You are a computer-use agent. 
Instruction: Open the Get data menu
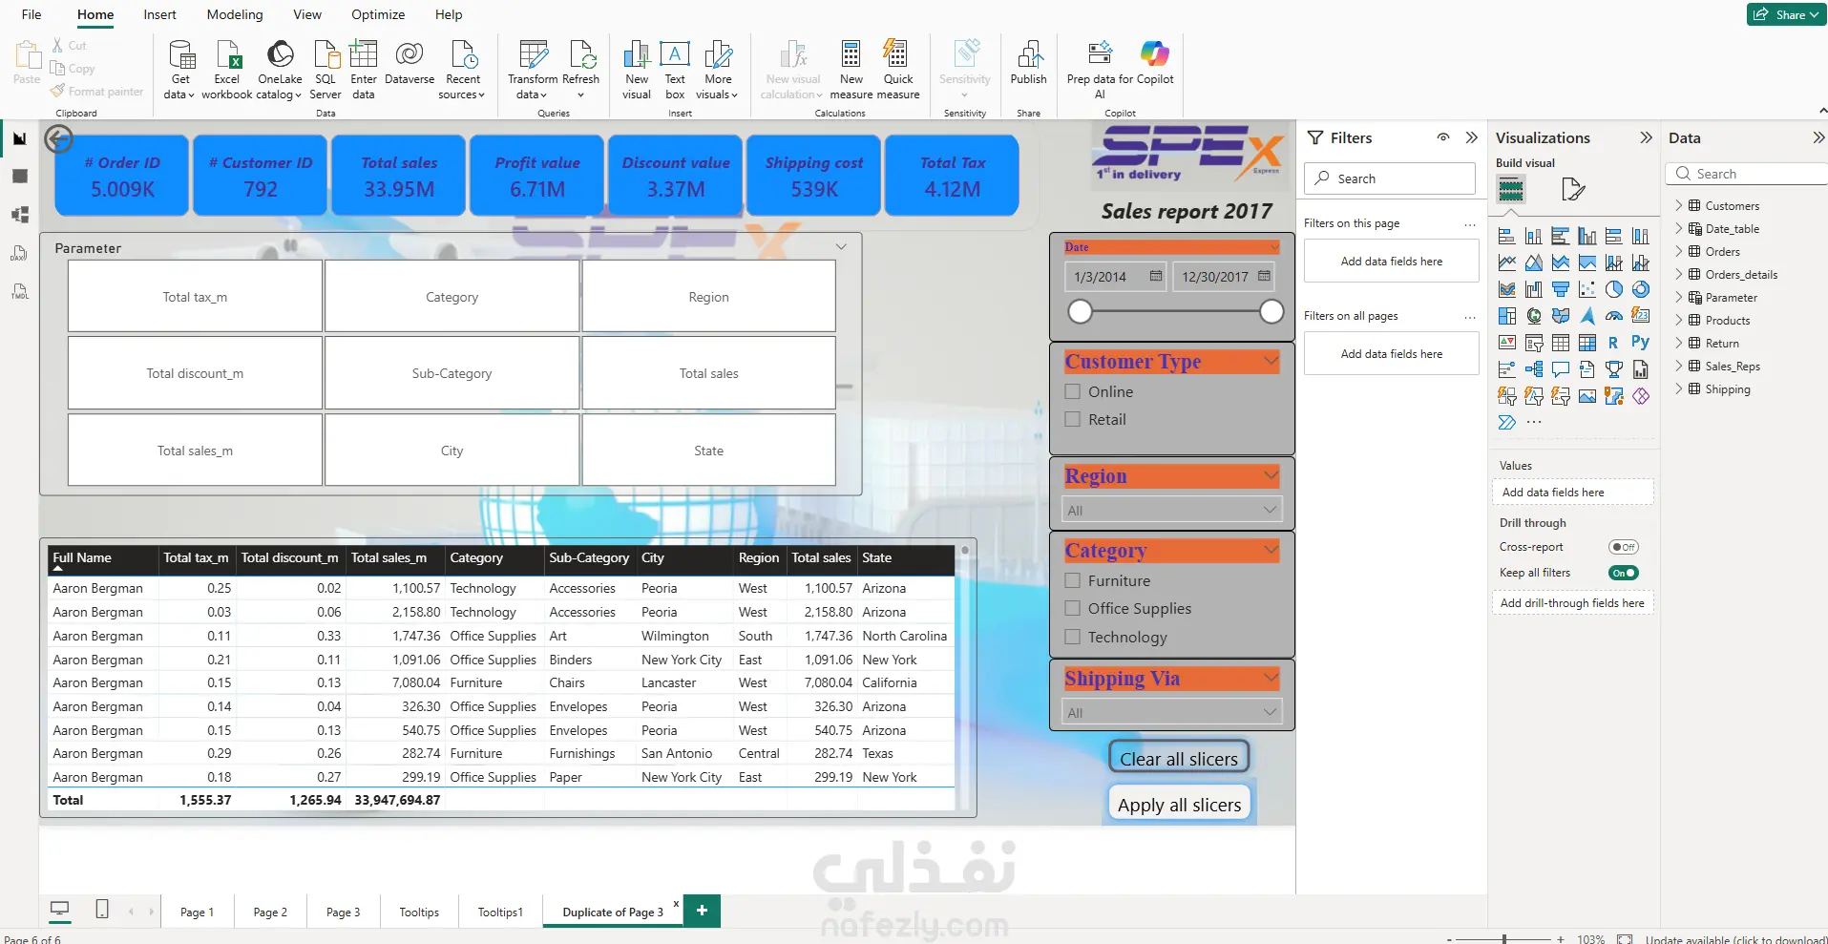click(179, 70)
